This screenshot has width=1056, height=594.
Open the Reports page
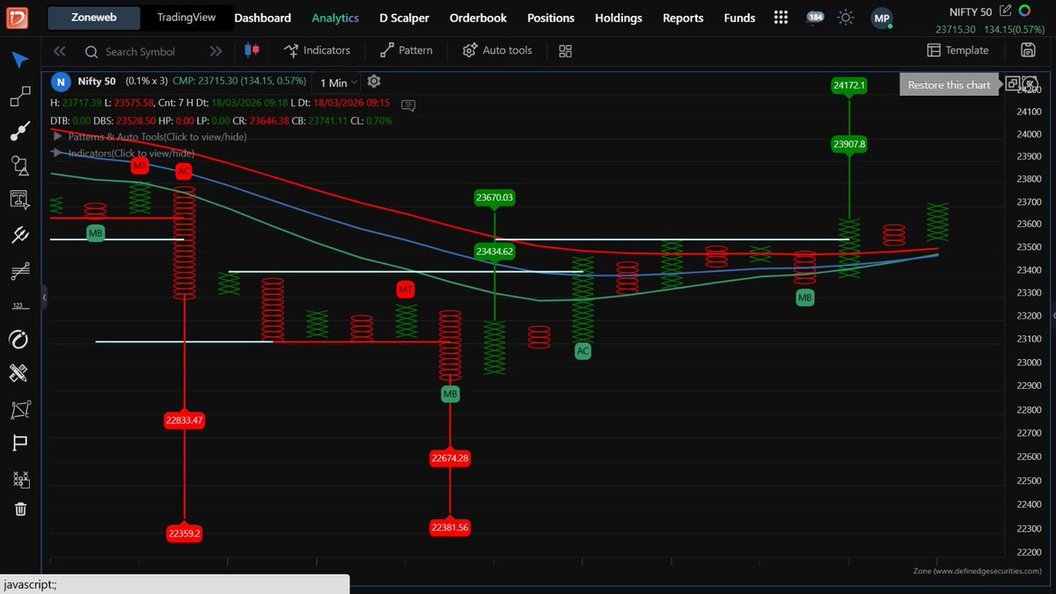click(683, 18)
